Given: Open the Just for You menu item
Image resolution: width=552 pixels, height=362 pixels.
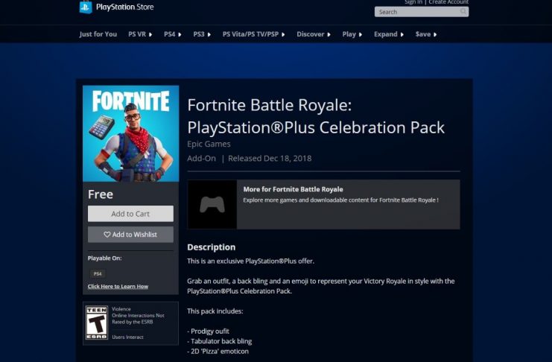Looking at the screenshot, I should point(98,34).
